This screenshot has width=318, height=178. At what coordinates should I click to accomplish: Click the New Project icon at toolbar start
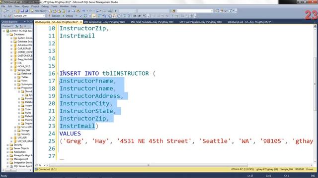click(x=5, y=11)
